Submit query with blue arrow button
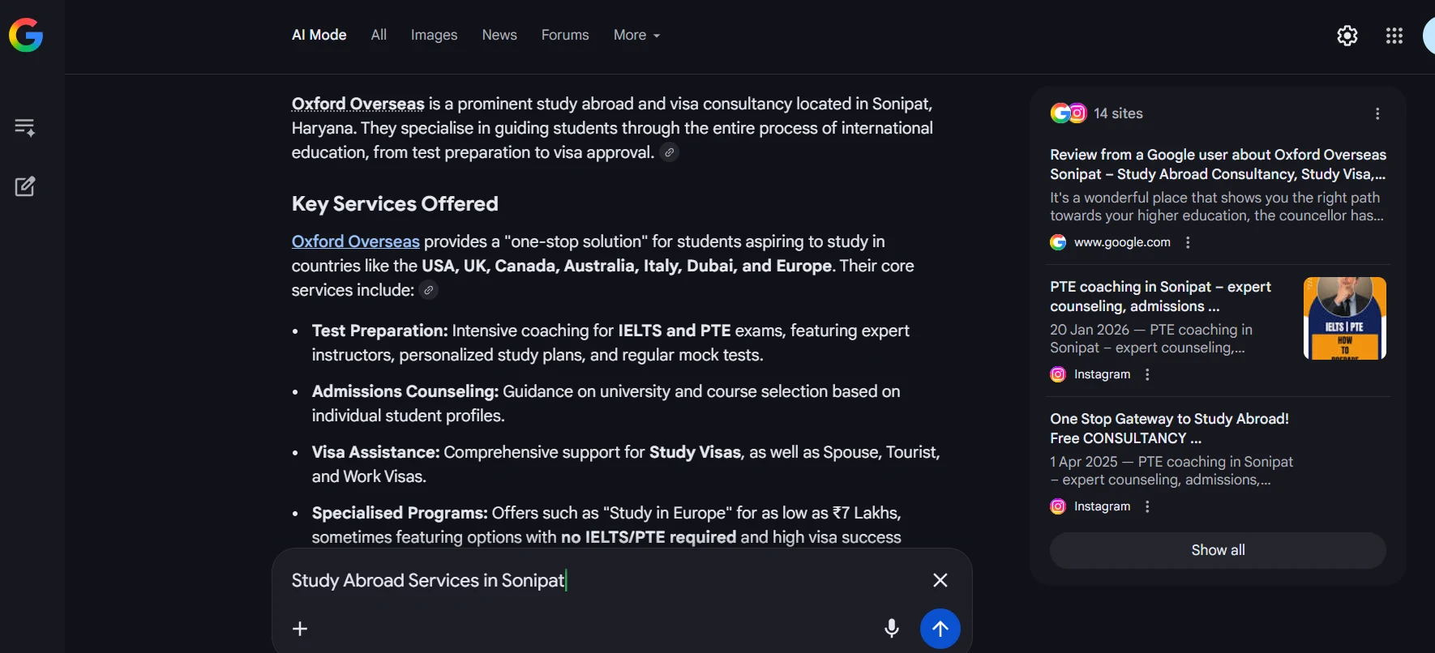This screenshot has width=1435, height=653. tap(940, 629)
